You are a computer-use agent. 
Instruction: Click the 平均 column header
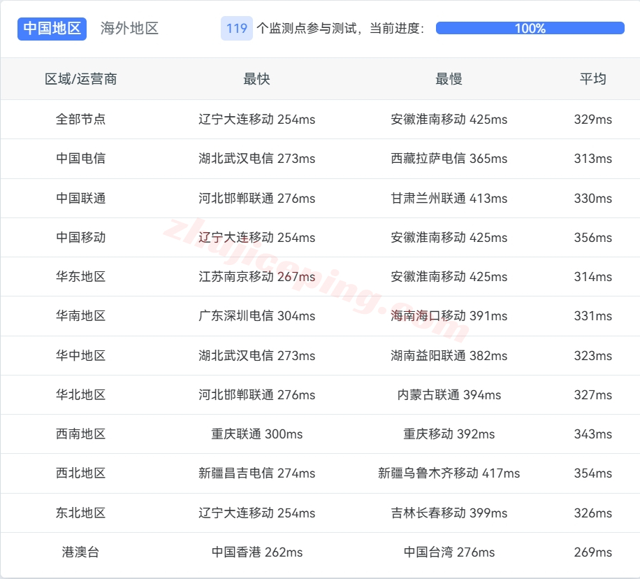click(592, 79)
